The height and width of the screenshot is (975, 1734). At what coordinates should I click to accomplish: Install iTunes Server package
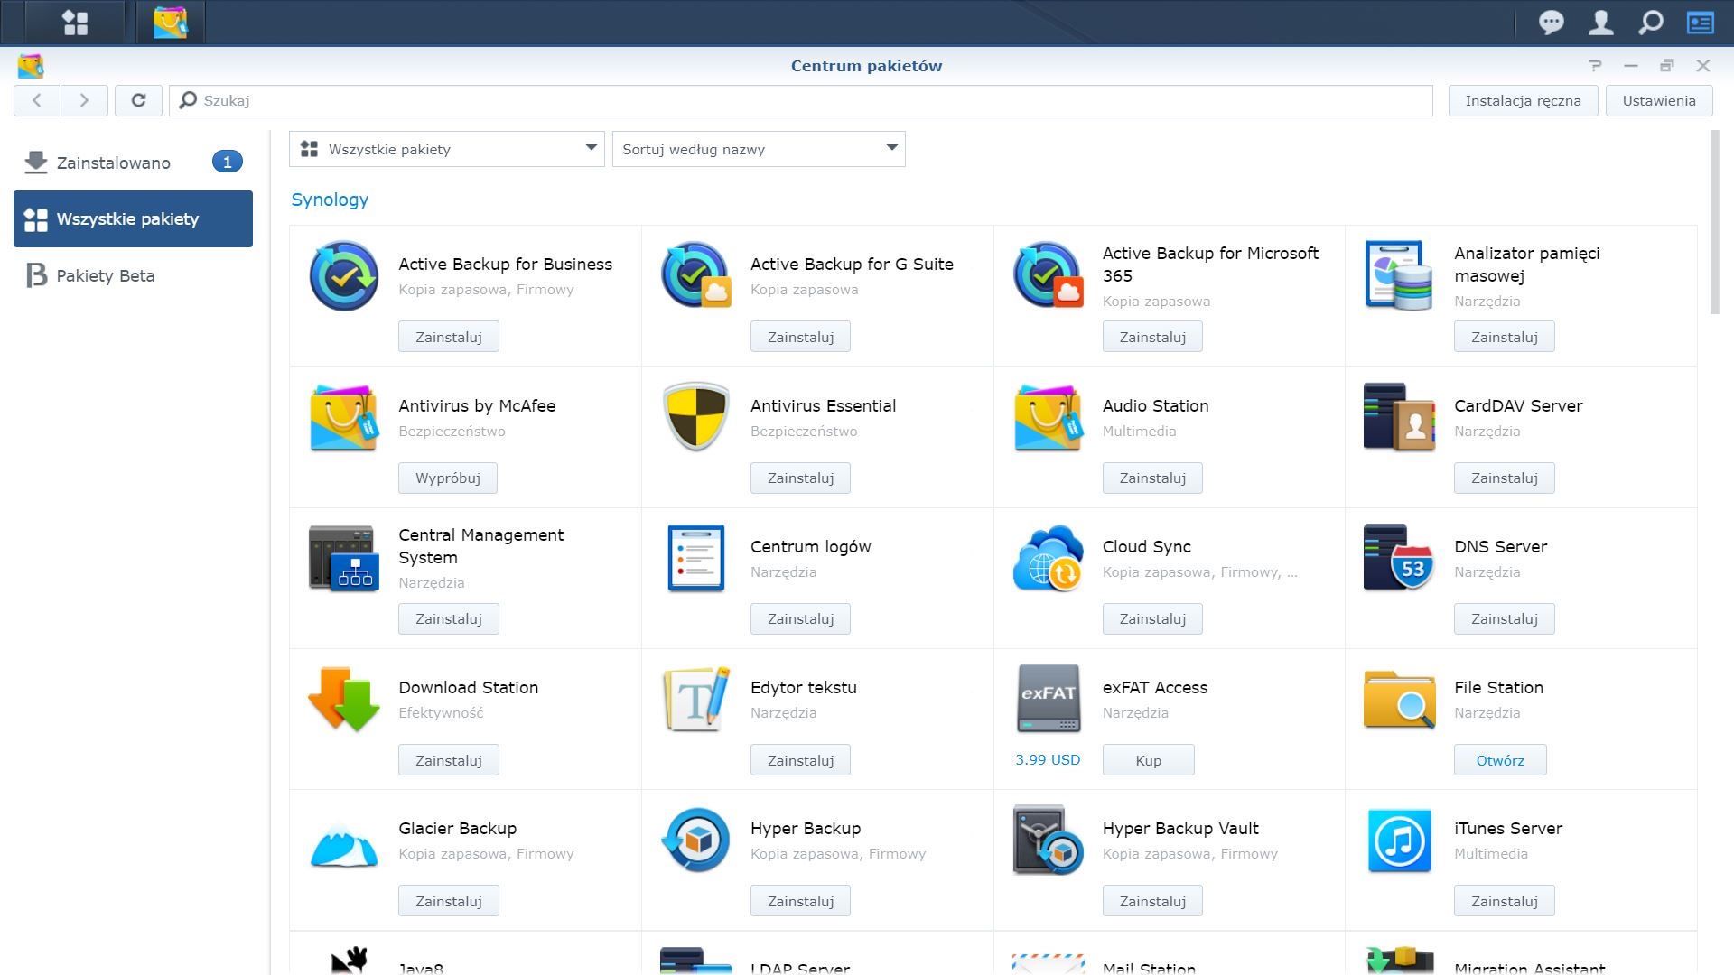pyautogui.click(x=1505, y=901)
